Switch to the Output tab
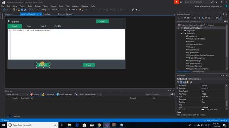The width and height of the screenshot is (229, 128). pos(17,116)
